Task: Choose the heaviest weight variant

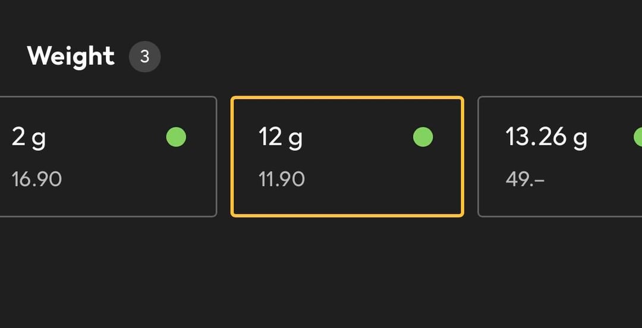Action: 560,157
